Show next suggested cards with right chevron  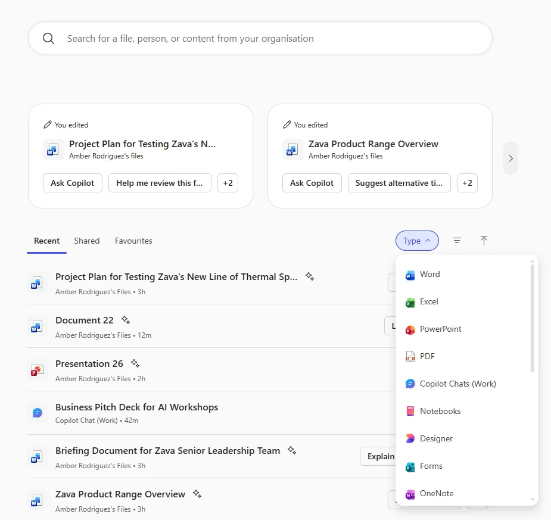click(510, 158)
